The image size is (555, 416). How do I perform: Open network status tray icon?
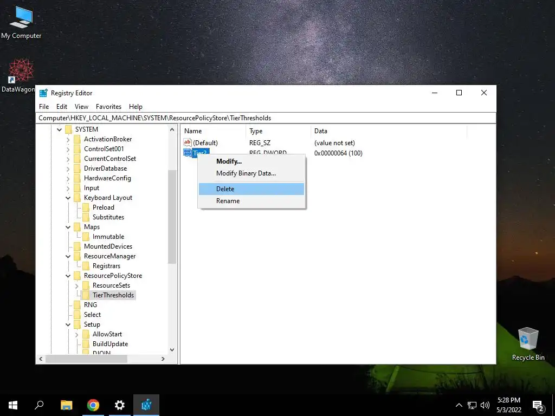point(472,405)
